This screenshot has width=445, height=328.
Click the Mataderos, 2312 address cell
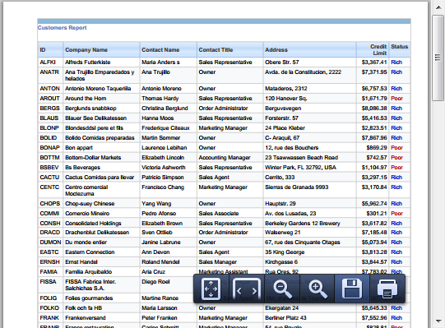(309, 89)
